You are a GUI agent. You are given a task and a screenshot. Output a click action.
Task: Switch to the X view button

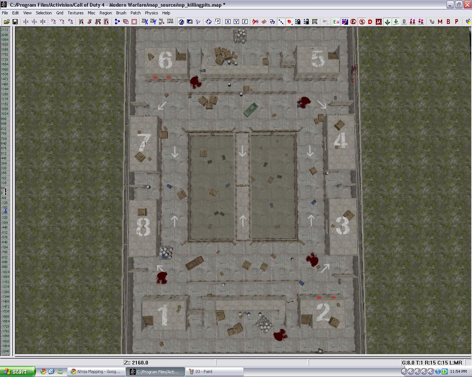click(x=228, y=22)
